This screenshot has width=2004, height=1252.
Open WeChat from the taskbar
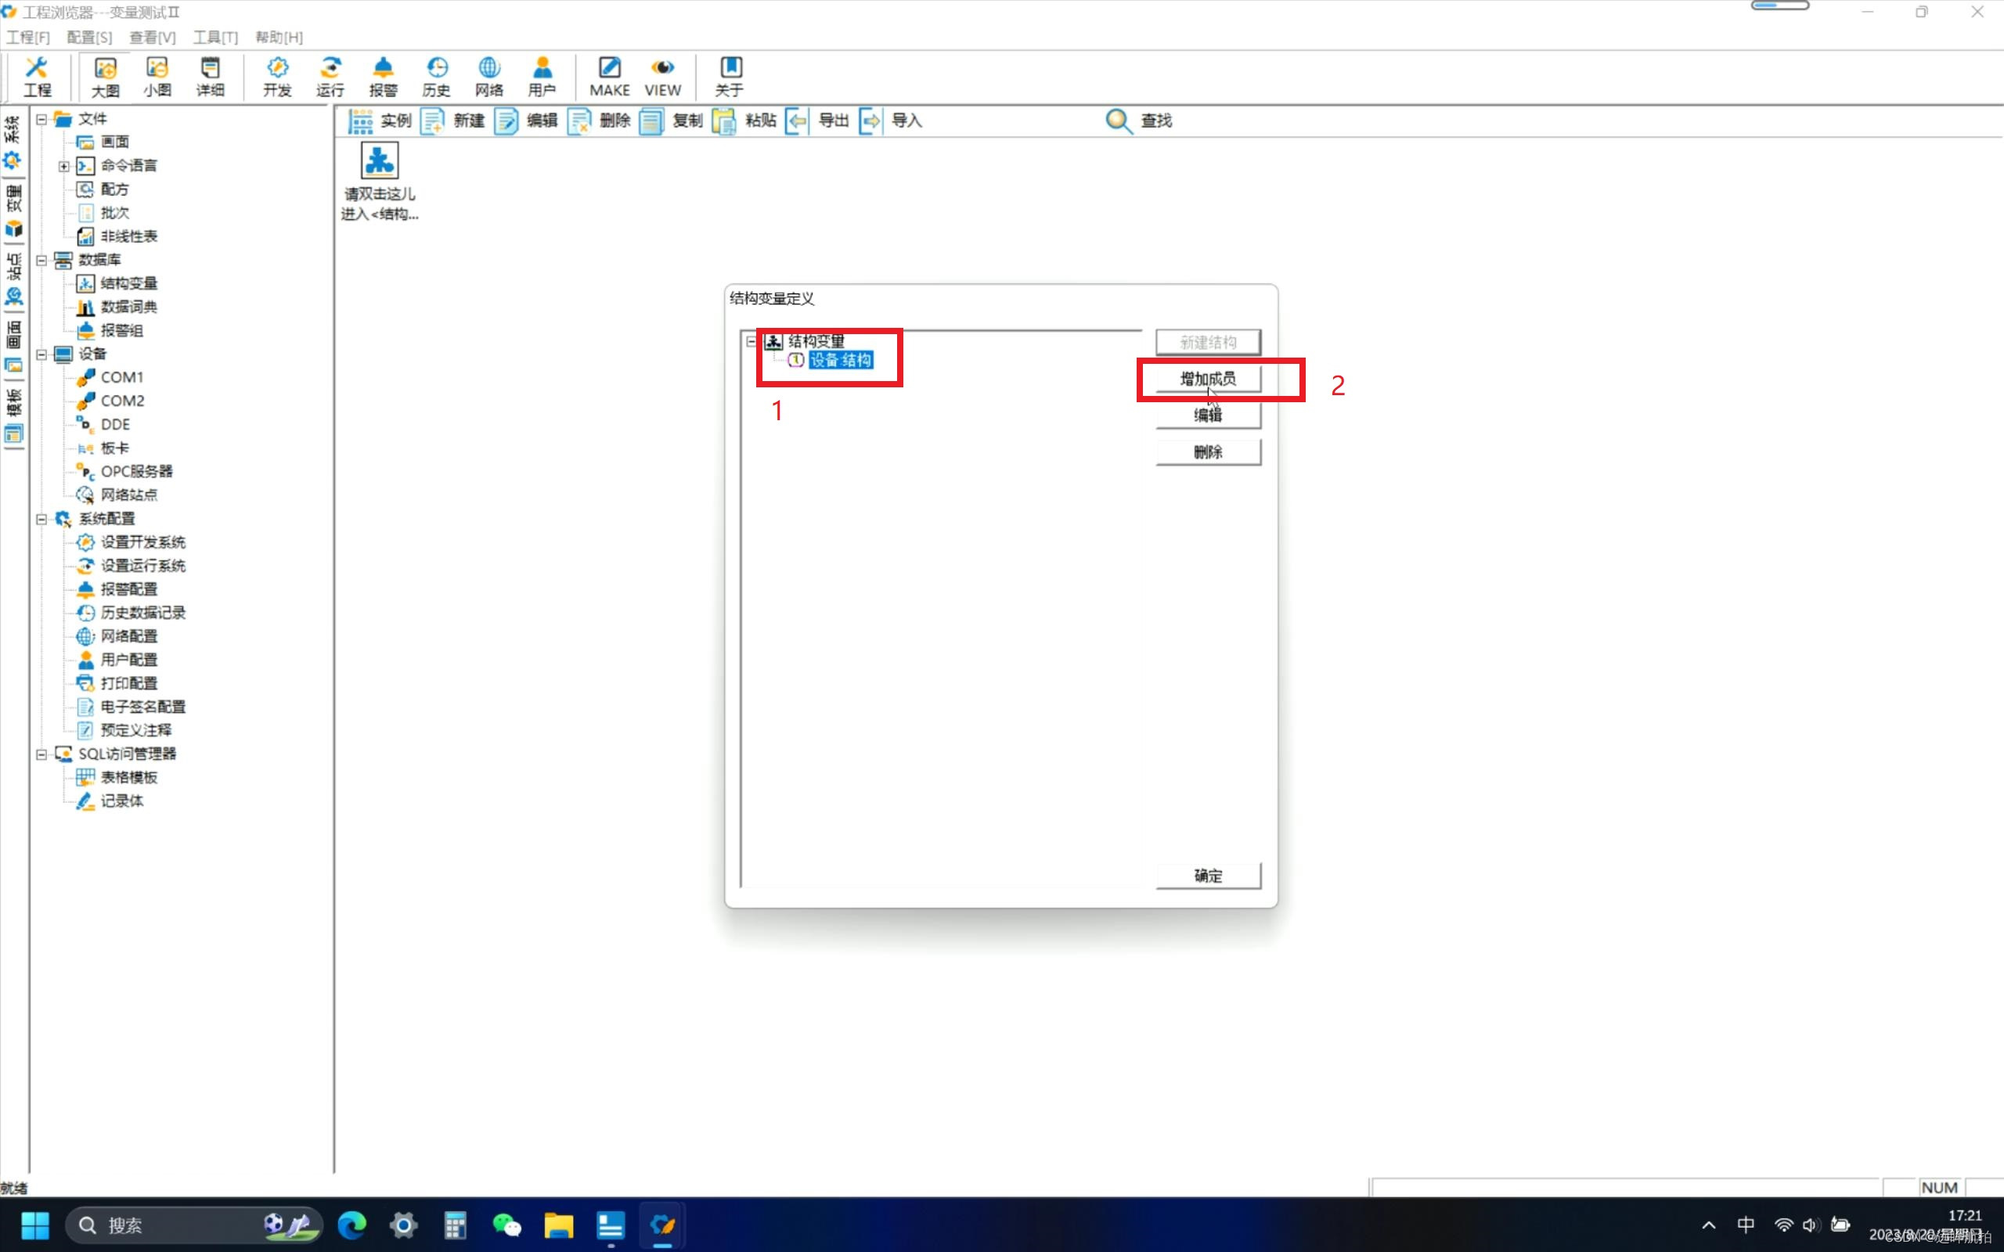[x=506, y=1225]
